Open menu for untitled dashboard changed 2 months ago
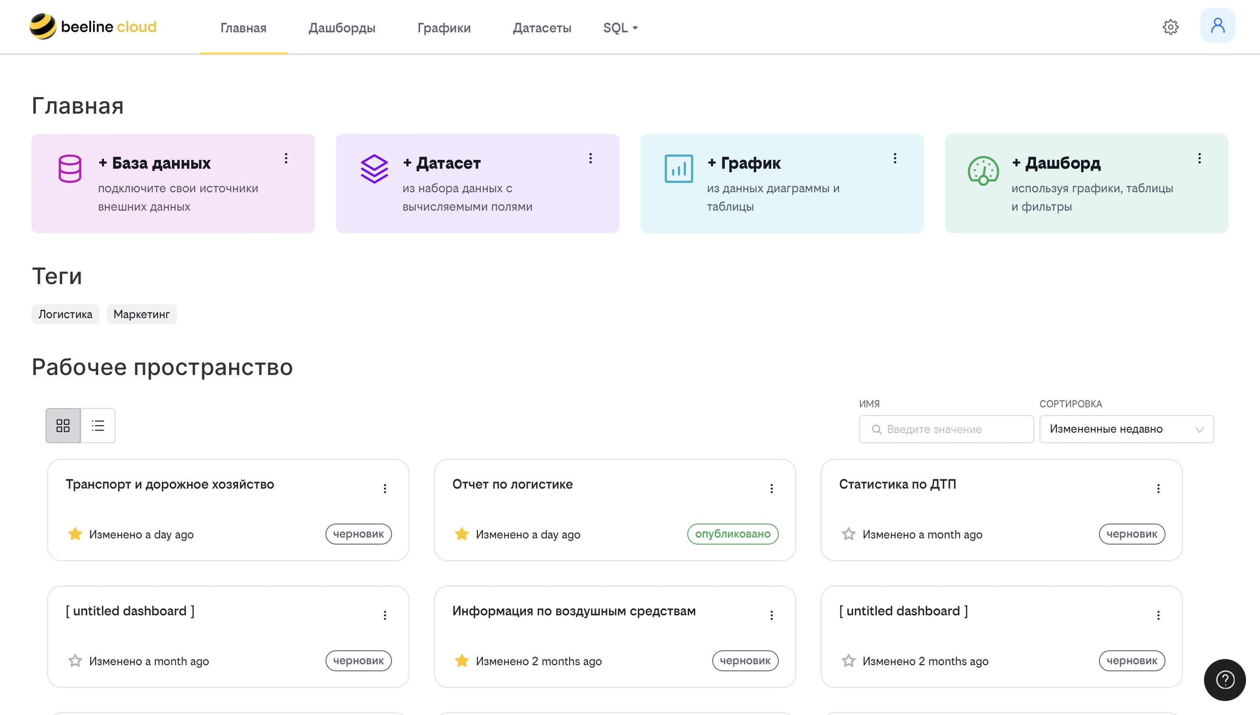The width and height of the screenshot is (1260, 715). click(x=1158, y=615)
